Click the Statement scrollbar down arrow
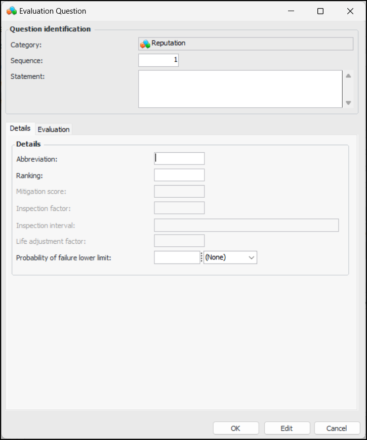 pos(348,103)
